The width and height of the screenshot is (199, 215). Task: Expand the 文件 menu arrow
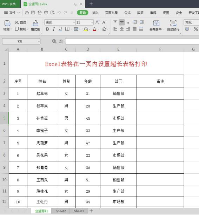pos(19,13)
